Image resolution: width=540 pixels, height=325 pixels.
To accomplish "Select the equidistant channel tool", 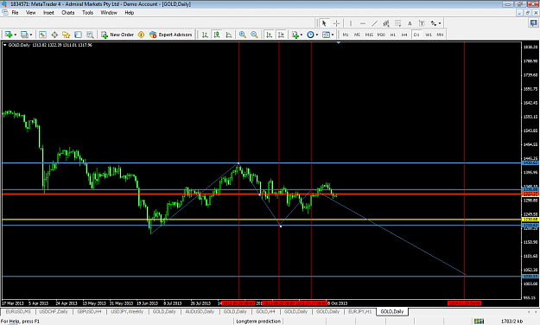I will pos(386,23).
